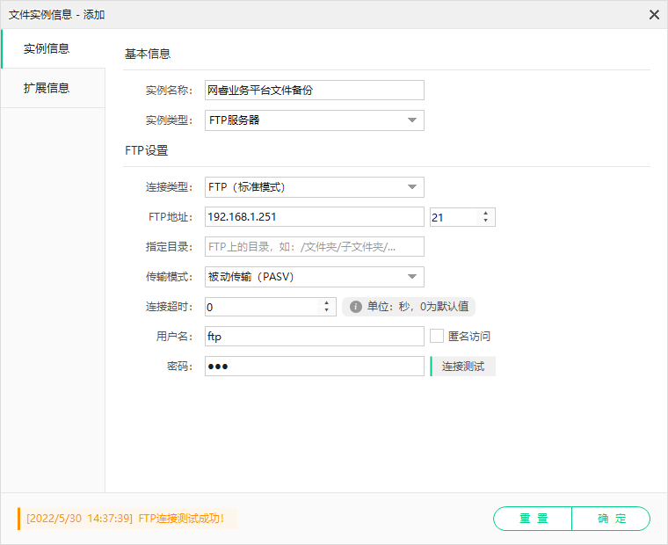Open the 连接类型 dropdown list
Viewport: 668px width, 545px height.
point(411,187)
